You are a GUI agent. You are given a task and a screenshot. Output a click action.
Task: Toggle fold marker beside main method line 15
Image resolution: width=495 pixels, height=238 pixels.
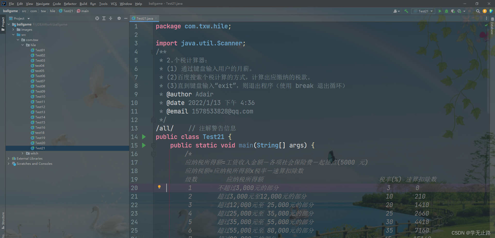pos(153,145)
